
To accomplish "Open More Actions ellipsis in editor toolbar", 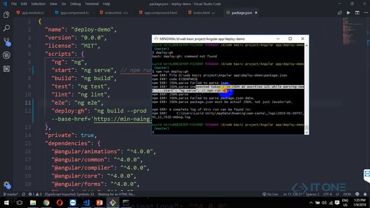I will point(366,13).
